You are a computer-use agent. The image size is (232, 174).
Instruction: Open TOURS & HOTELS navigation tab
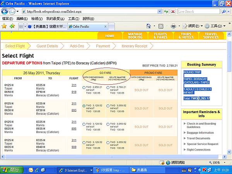[186, 36]
